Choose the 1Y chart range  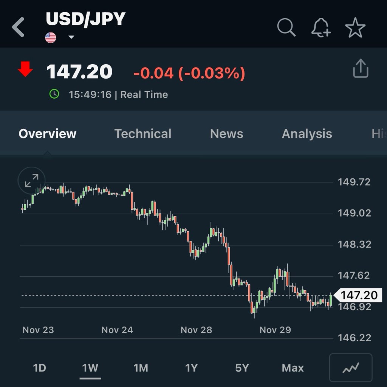(191, 368)
